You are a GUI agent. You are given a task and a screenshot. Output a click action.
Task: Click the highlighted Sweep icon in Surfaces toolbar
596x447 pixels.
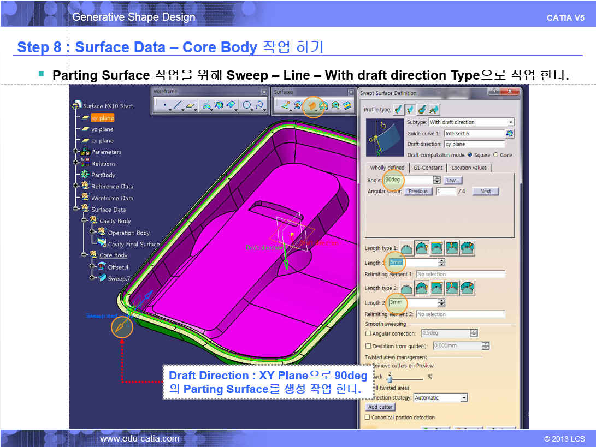pyautogui.click(x=313, y=105)
